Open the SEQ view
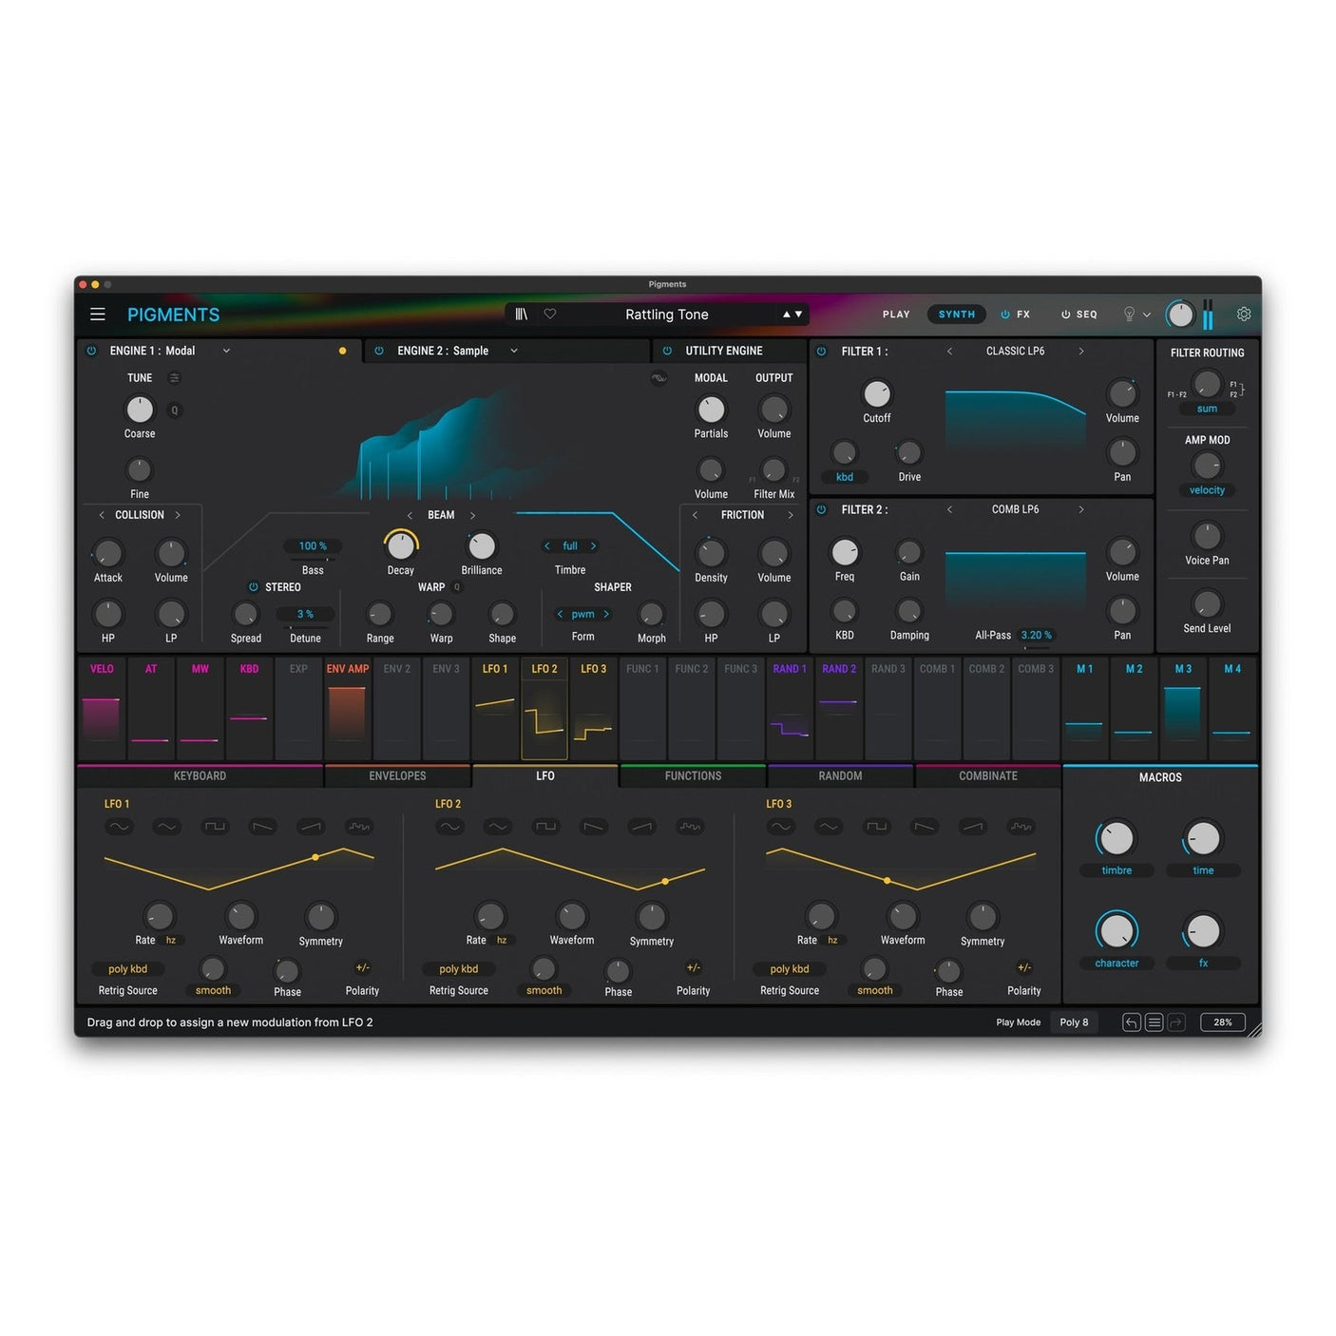1336x1336 pixels. pyautogui.click(x=1086, y=314)
